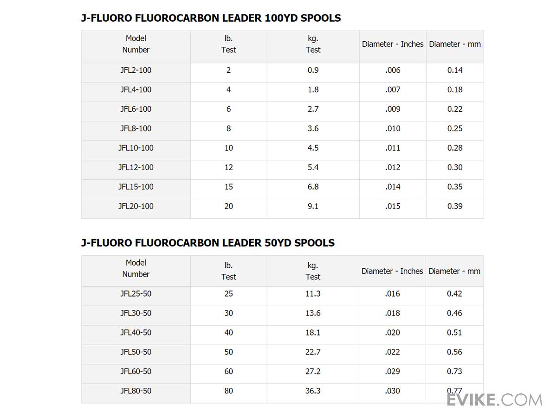Select the JFL40-50 model number cell

[x=136, y=333]
